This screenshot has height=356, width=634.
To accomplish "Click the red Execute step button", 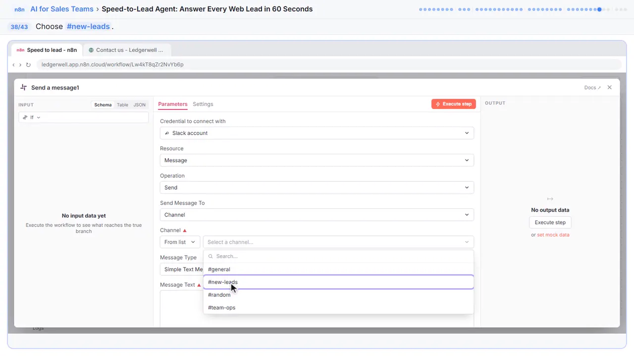I will point(454,104).
